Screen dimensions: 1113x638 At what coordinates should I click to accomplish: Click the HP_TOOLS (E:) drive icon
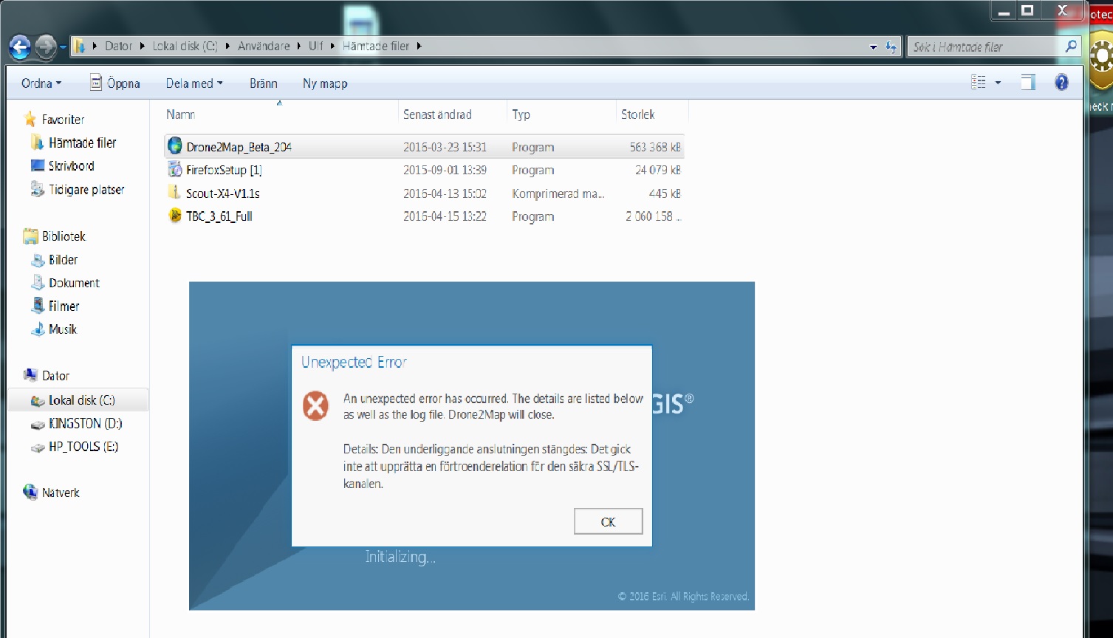click(x=38, y=447)
